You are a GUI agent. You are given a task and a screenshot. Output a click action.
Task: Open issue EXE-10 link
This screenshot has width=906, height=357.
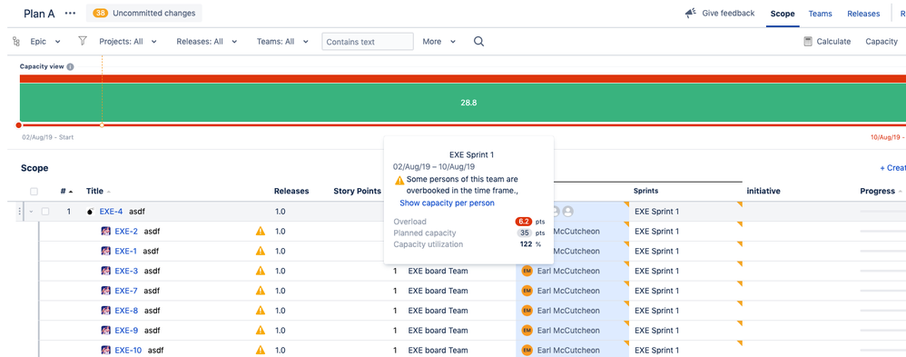coord(128,350)
